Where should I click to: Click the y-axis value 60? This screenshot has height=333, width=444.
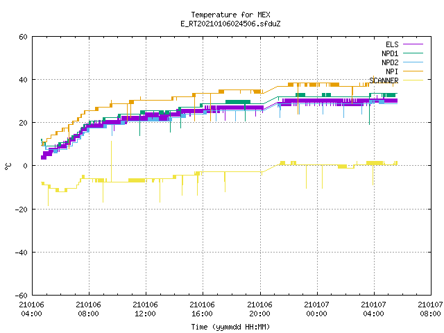coord(23,37)
